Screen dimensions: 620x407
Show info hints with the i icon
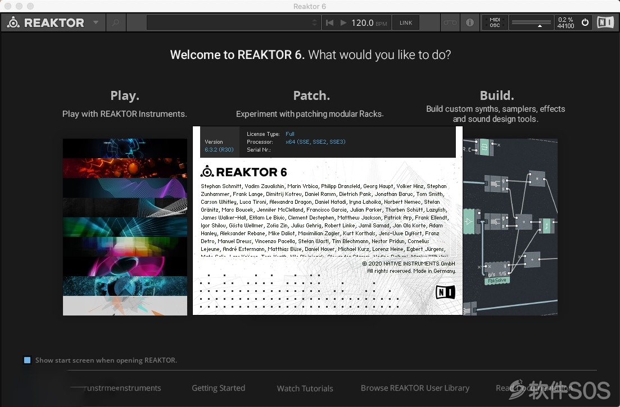click(x=470, y=22)
